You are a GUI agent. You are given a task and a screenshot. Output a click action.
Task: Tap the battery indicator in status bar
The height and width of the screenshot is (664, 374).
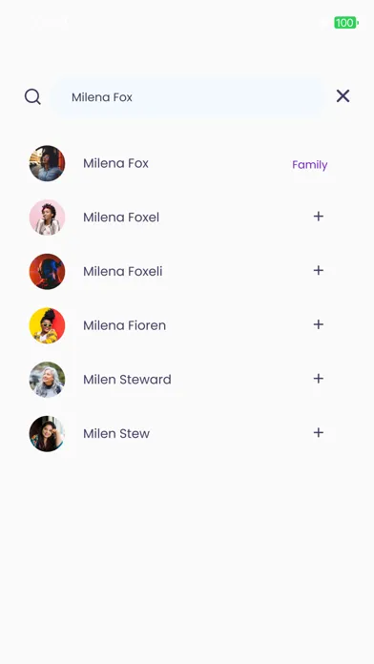(346, 23)
